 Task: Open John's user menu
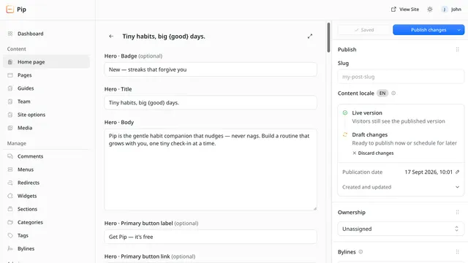pyautogui.click(x=451, y=9)
